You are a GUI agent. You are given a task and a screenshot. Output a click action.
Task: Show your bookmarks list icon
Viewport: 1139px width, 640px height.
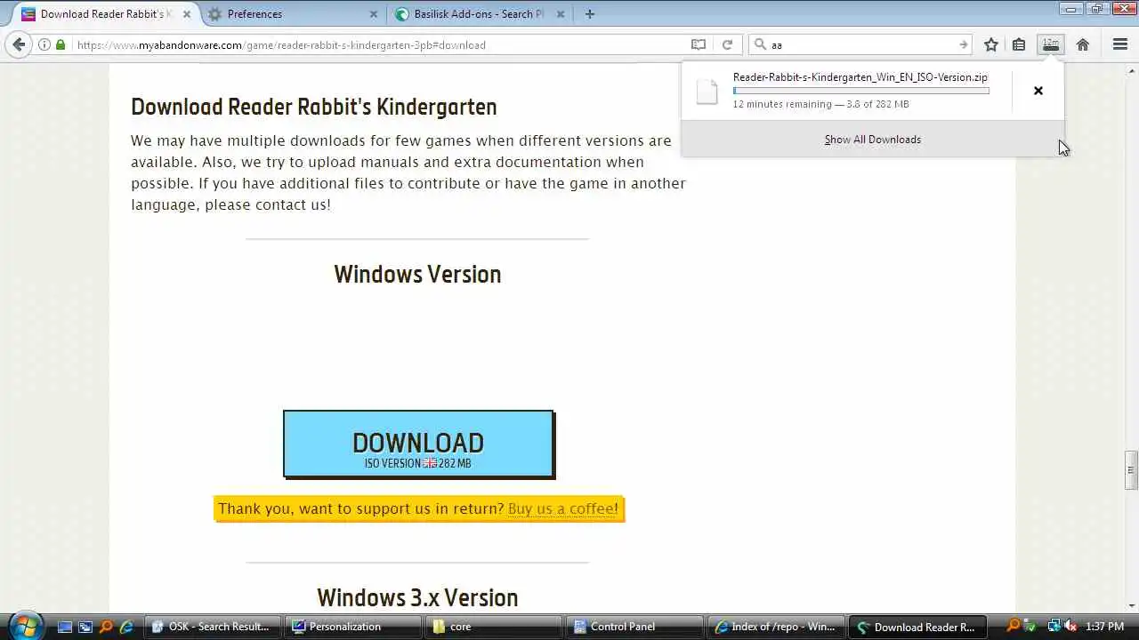pyautogui.click(x=1019, y=44)
